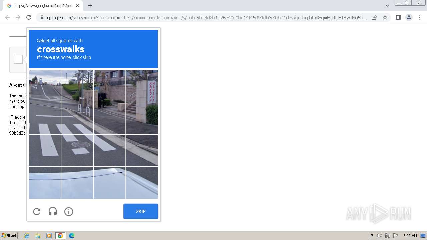This screenshot has width=427, height=240.
Task: Expand the tab search dropdown arrow
Action: pyautogui.click(x=387, y=6)
